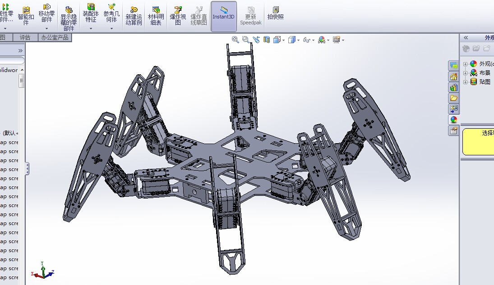Expand the feature tree panel chevron
Screen dimensions: 494x285
pos(20,50)
